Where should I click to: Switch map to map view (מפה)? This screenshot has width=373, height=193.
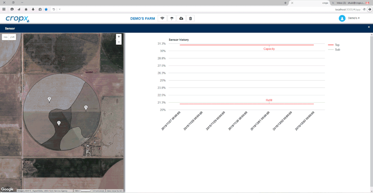point(5,37)
